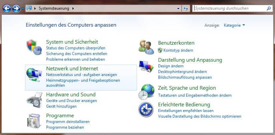This screenshot has height=135, width=275.
Task: Open System und Sicherheit category
Action: pyautogui.click(x=72, y=42)
